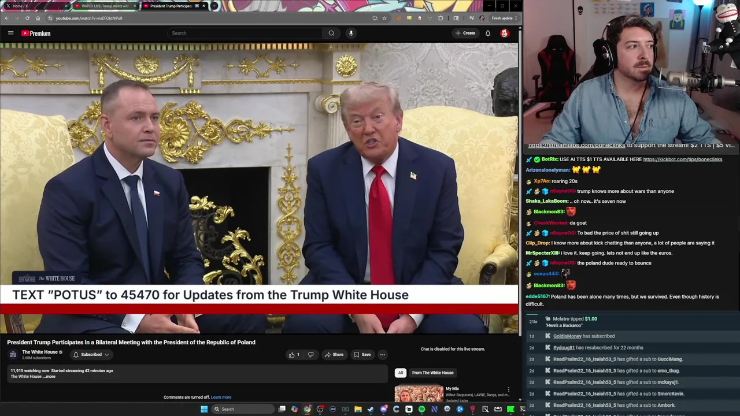
Task: Open more actions ellipsis under video
Action: [382, 355]
